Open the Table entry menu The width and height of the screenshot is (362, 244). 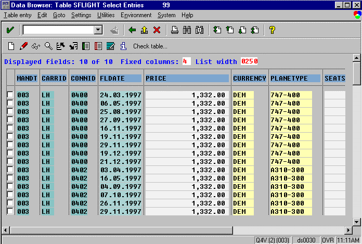click(x=18, y=16)
